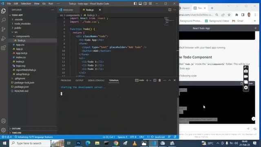Open the Source Control view

(3, 29)
